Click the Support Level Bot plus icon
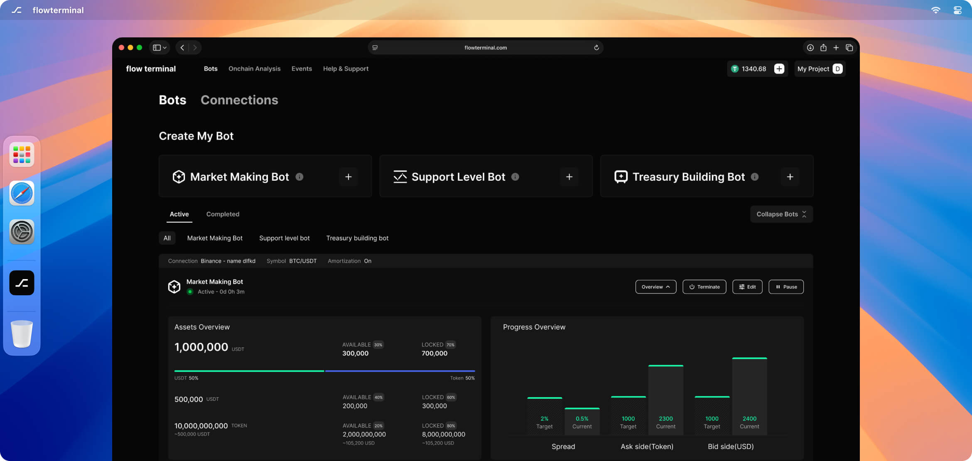The height and width of the screenshot is (461, 972). (569, 177)
